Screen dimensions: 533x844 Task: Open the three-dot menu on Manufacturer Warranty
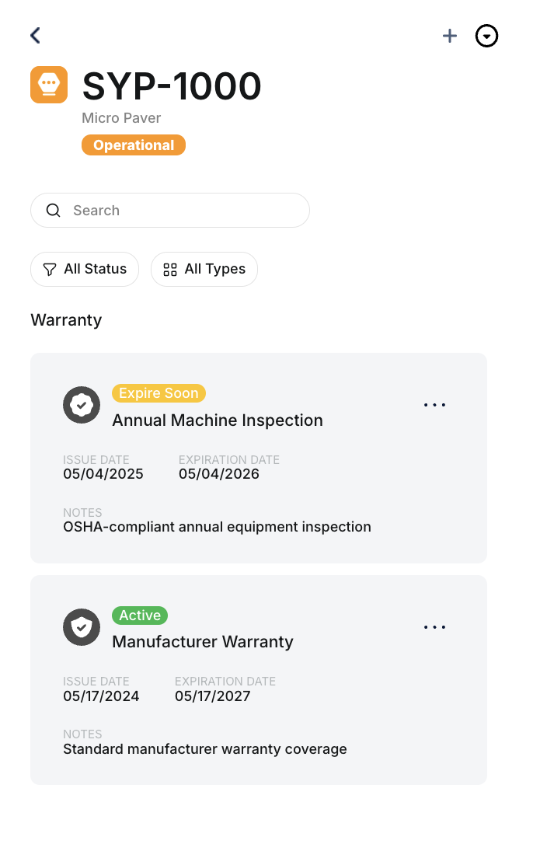click(434, 627)
